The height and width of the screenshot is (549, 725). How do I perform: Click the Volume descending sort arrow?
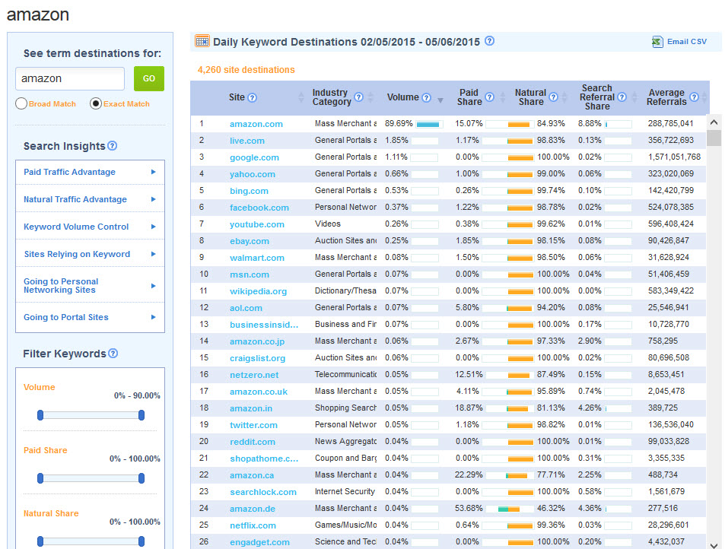coord(440,100)
